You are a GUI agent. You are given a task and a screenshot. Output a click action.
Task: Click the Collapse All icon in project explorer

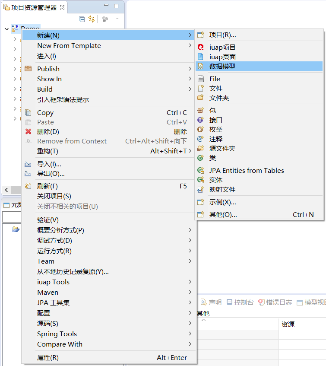pos(82,19)
